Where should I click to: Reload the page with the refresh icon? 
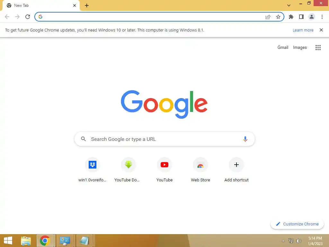point(28,17)
